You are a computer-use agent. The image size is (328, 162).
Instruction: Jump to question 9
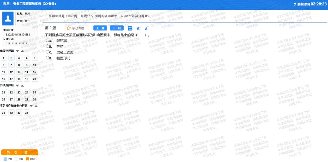(26, 65)
